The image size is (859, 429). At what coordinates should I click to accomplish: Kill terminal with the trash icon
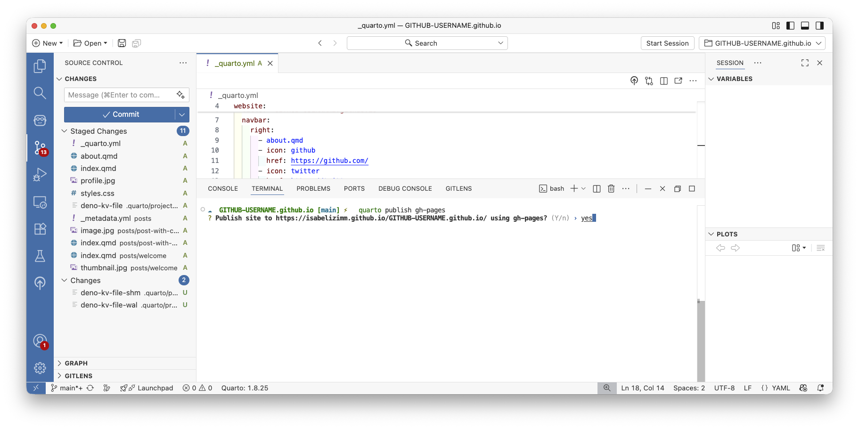pos(611,189)
